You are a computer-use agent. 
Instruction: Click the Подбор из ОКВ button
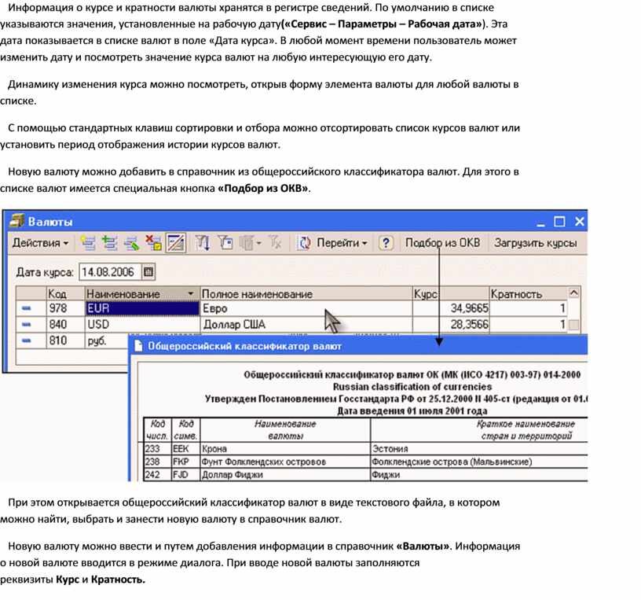tap(442, 243)
